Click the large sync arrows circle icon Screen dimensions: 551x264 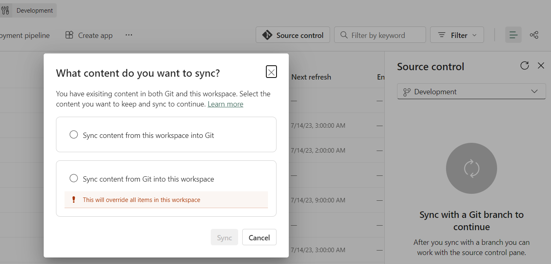click(471, 168)
